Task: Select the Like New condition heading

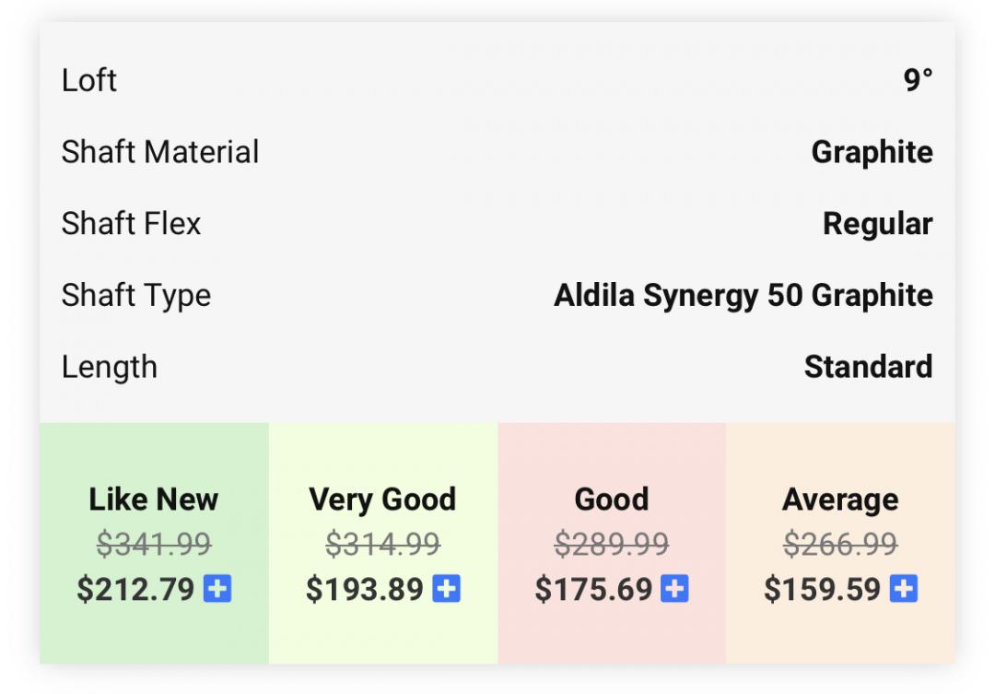Action: click(154, 500)
